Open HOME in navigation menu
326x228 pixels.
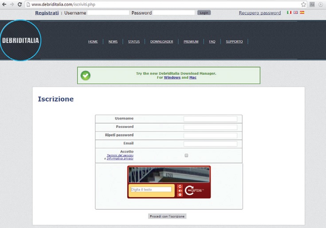tap(93, 42)
